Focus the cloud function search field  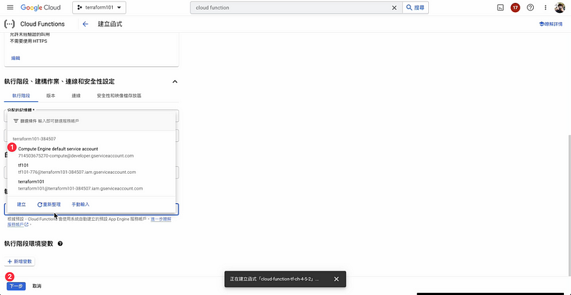click(291, 8)
